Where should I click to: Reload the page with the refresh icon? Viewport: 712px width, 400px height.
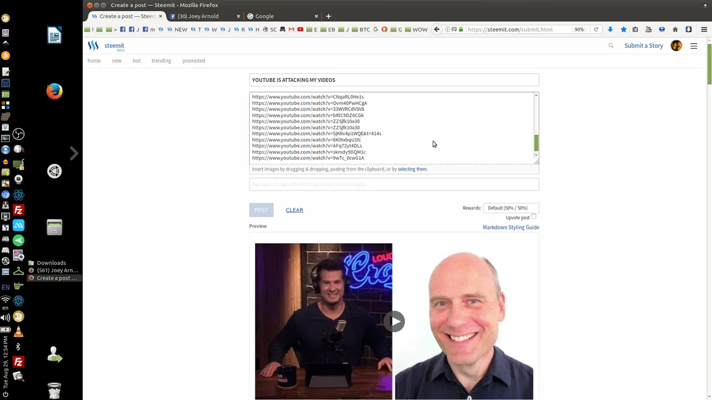(596, 29)
